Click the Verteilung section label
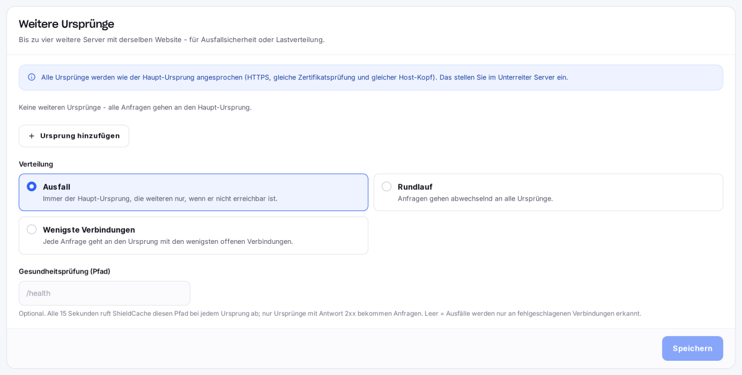Screen dimensions: 742x375 tap(36, 164)
